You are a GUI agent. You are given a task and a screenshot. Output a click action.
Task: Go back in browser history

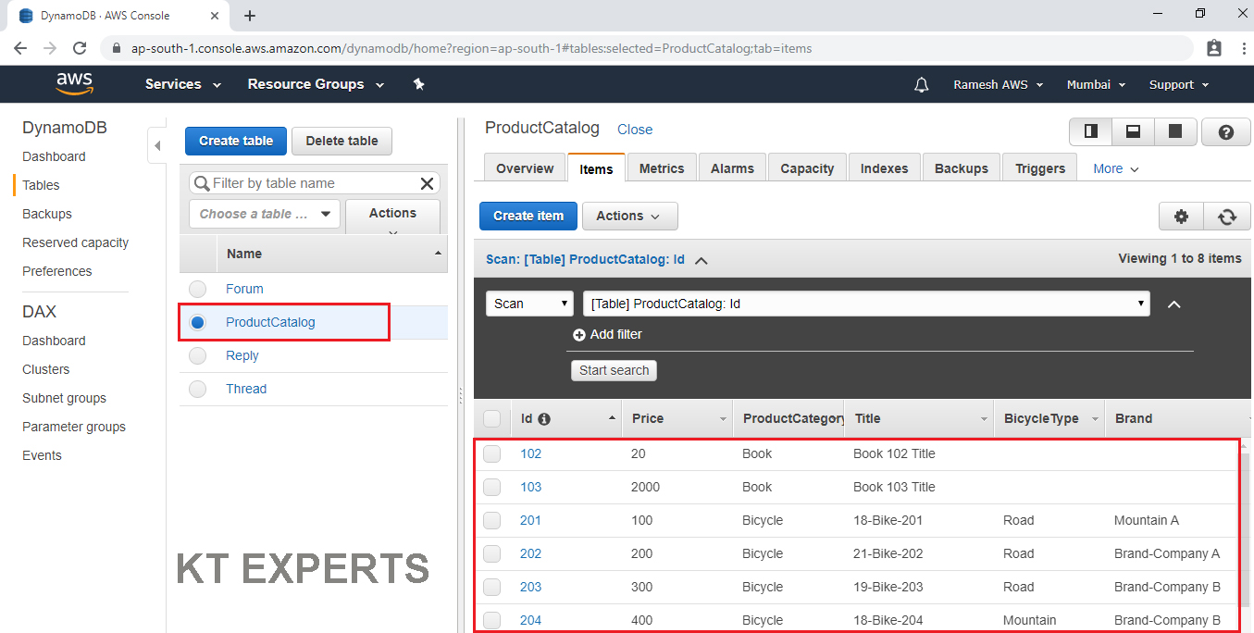tap(20, 48)
